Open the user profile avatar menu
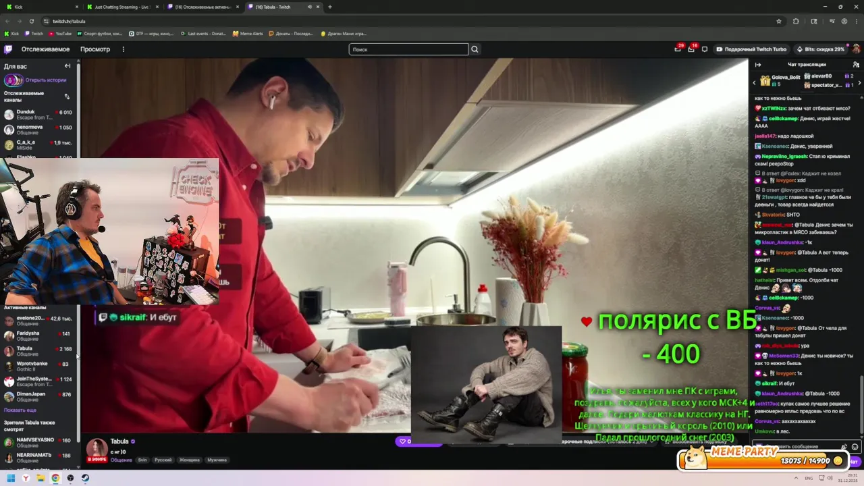Screen dimensions: 864x486 (856, 49)
